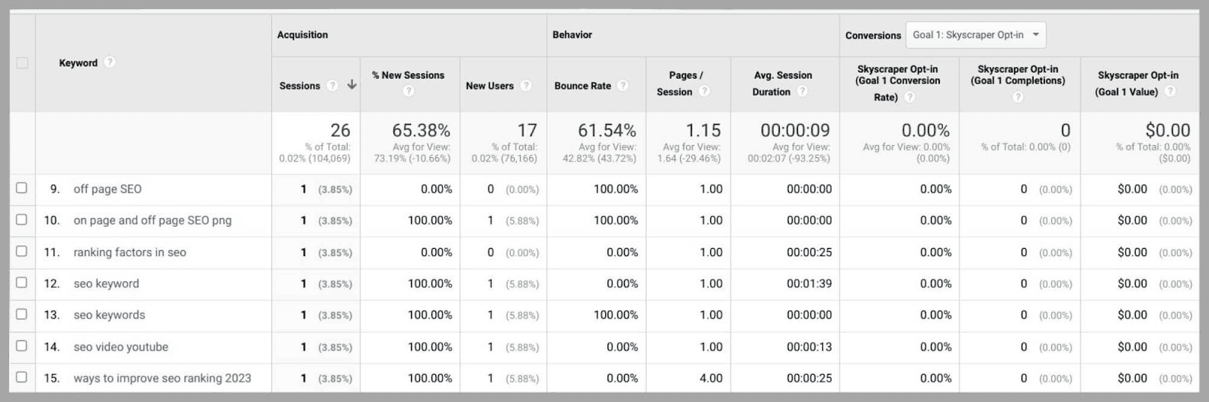This screenshot has height=402, width=1209.
Task: Open Avg. Session Duration help icon
Action: coord(802,91)
